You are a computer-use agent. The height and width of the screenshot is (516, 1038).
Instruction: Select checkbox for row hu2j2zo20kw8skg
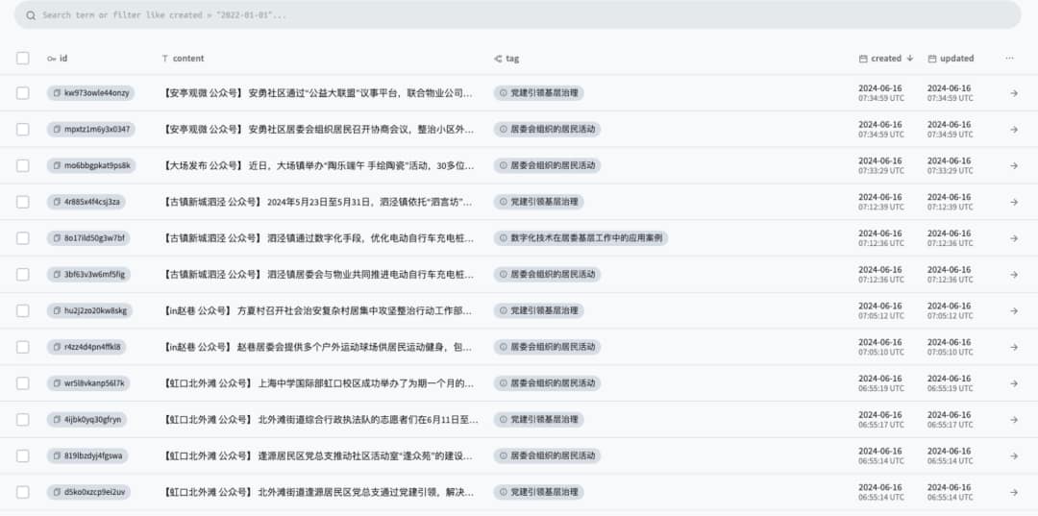coord(23,310)
